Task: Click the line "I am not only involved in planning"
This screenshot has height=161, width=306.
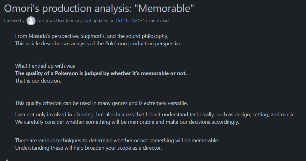Action: [155, 114]
